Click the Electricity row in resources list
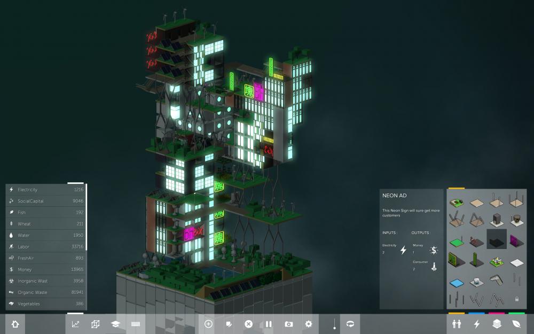The height and width of the screenshot is (334, 534). click(x=46, y=190)
